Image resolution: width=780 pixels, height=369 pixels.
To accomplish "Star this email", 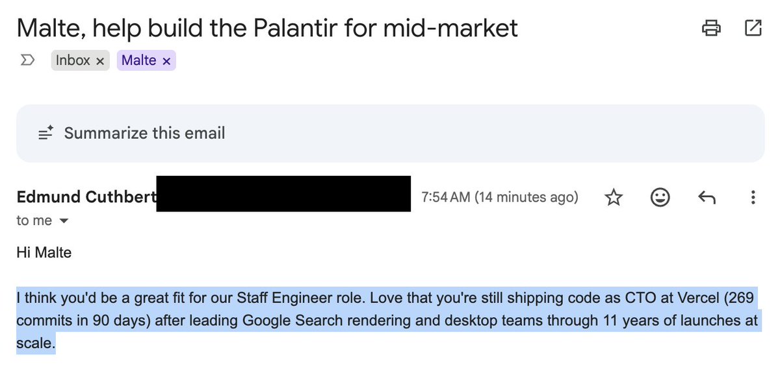I will (614, 198).
